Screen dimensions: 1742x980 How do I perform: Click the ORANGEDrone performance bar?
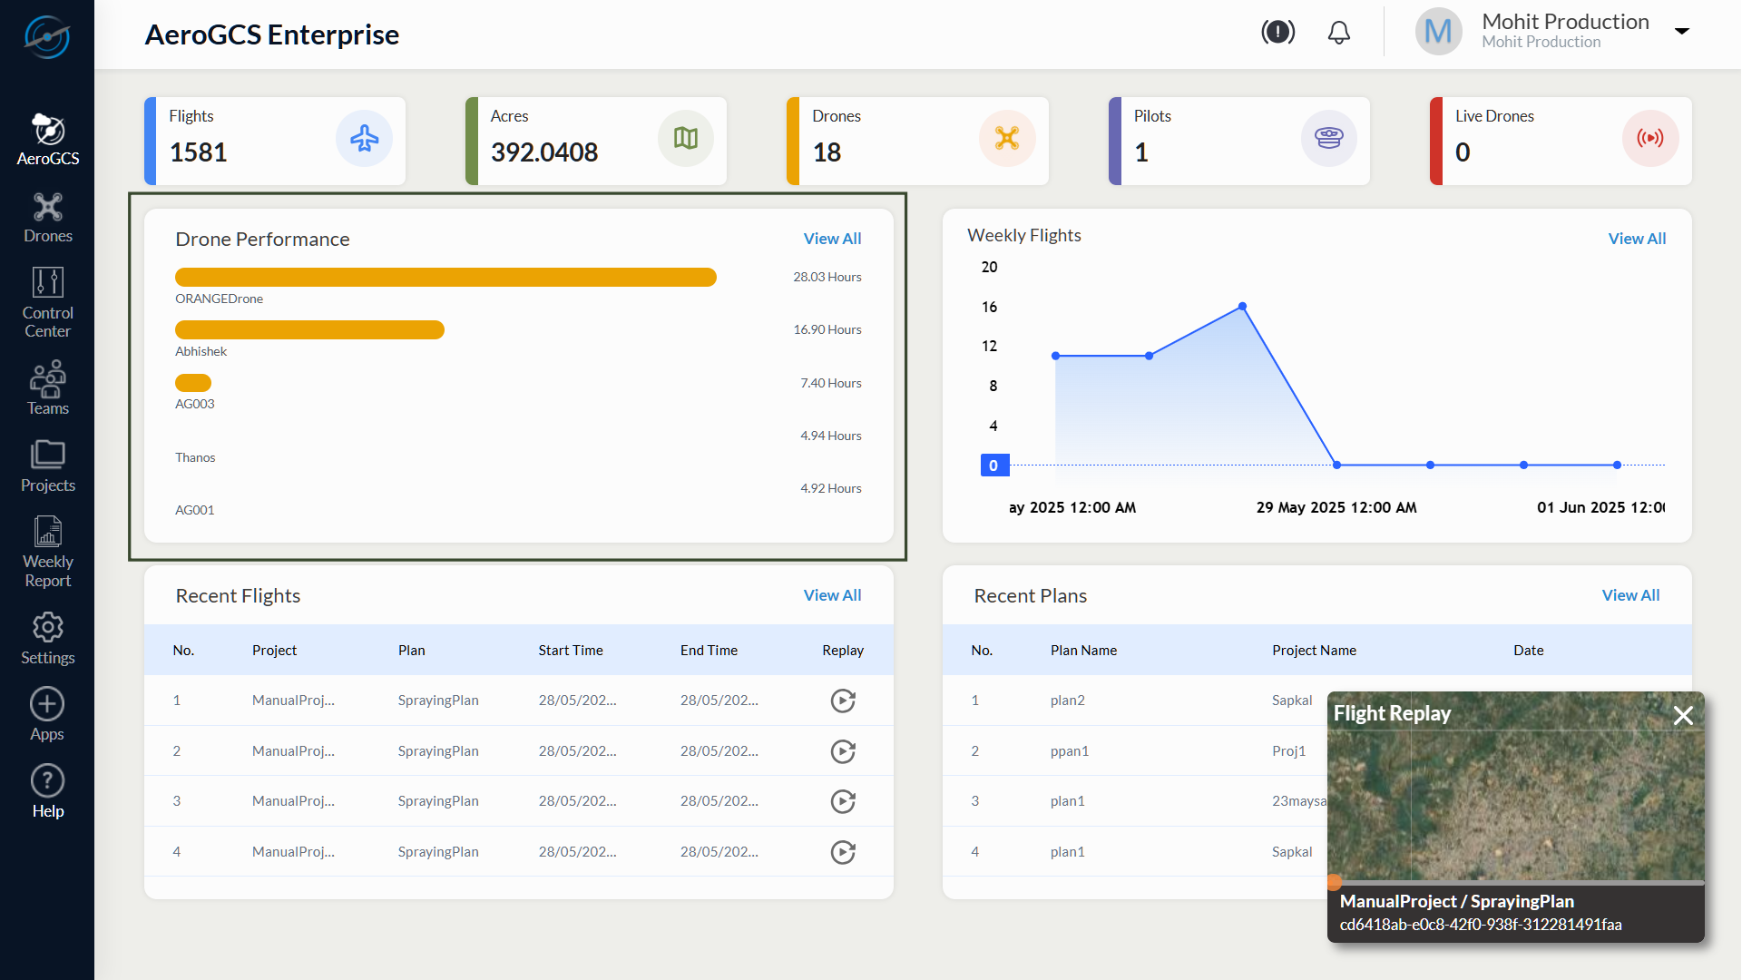point(445,277)
